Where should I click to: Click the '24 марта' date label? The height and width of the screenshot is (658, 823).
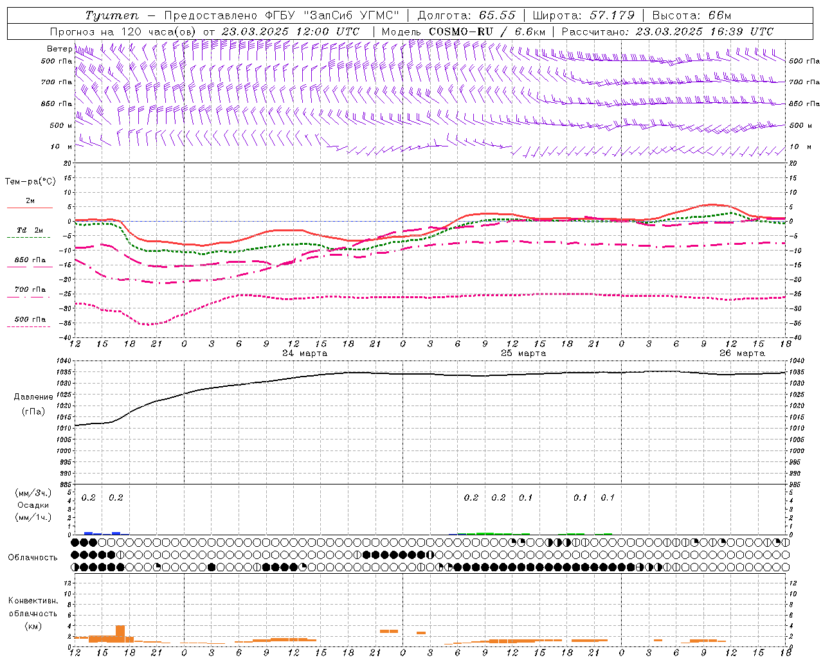(x=304, y=353)
